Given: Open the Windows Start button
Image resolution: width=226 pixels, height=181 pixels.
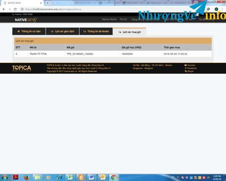Looking at the screenshot, I should point(4,178).
